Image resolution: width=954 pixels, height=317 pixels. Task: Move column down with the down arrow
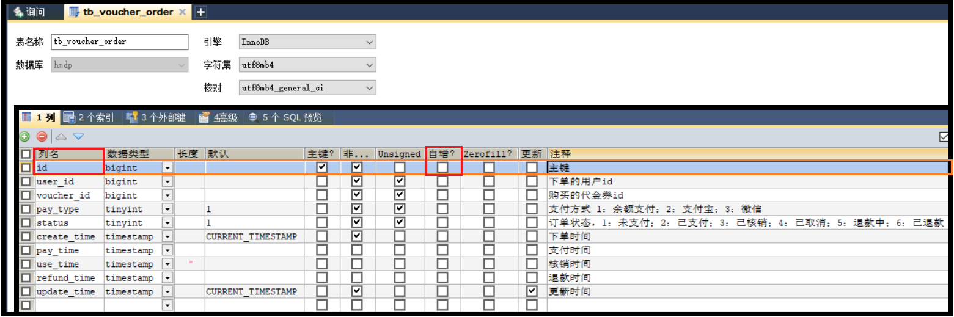click(78, 137)
